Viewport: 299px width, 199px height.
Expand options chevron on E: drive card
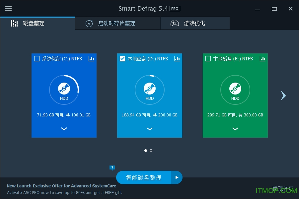[235, 129]
